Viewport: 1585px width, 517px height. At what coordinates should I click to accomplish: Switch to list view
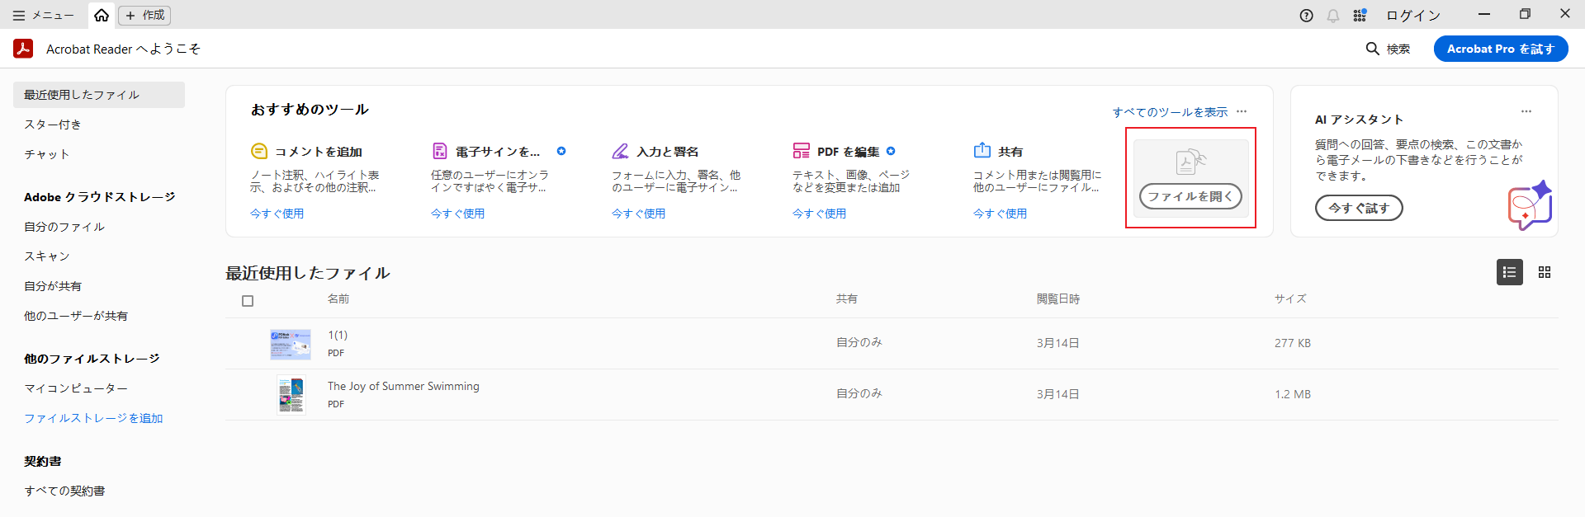1510,272
